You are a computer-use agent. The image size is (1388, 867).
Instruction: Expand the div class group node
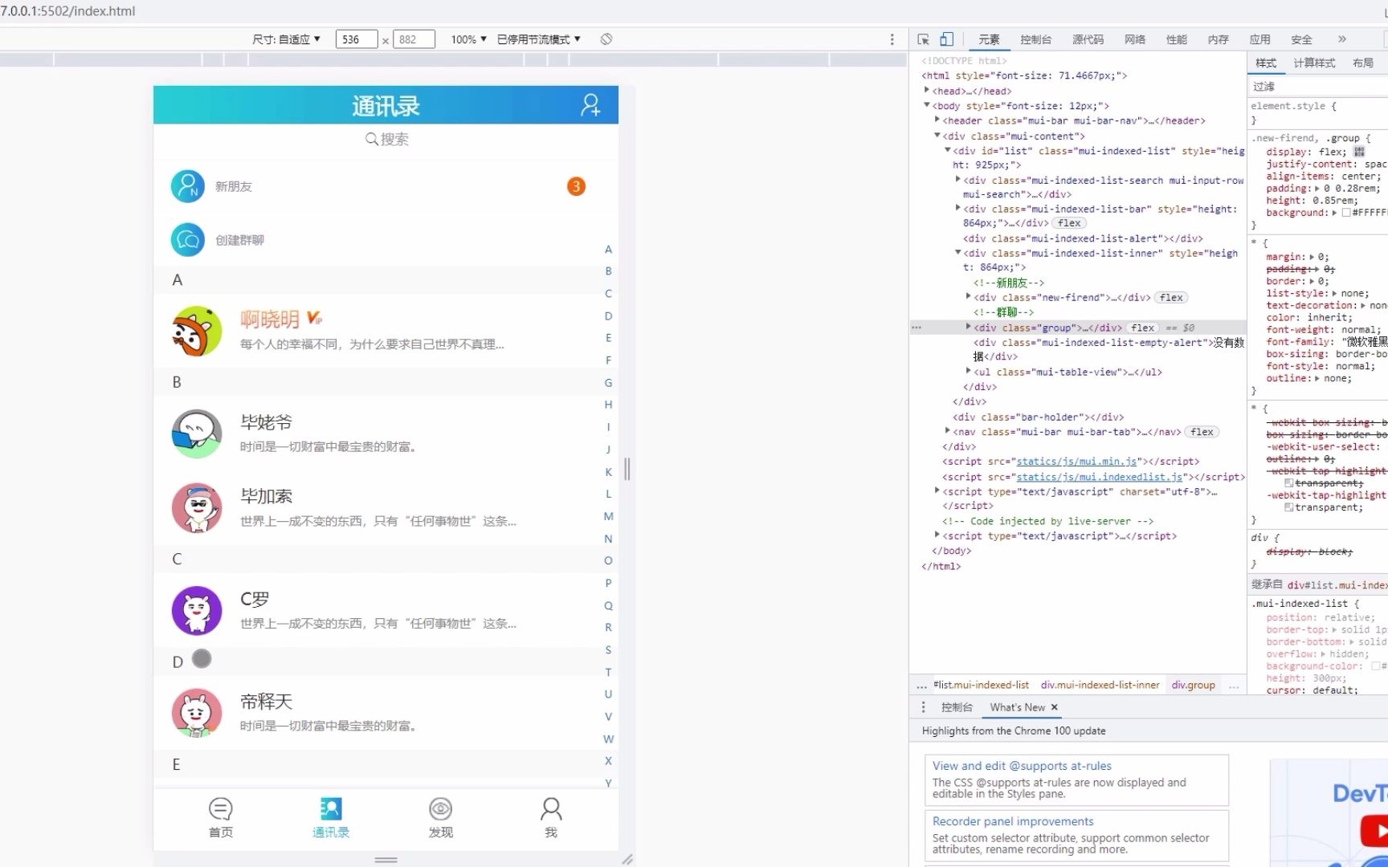(969, 328)
